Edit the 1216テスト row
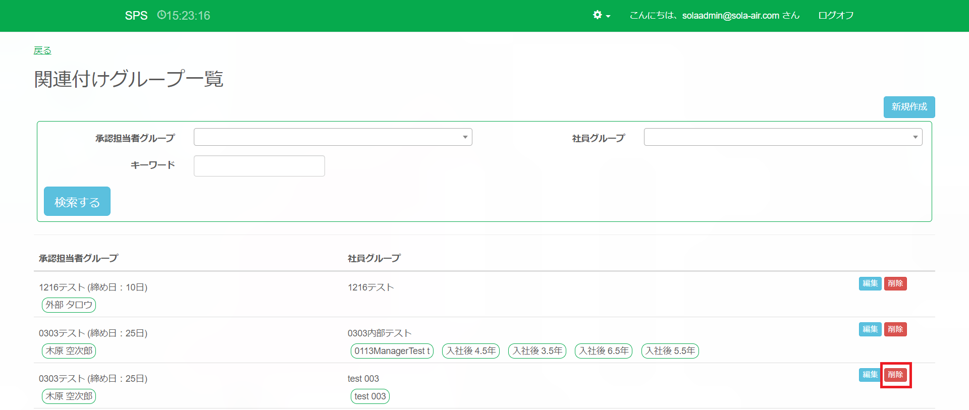The width and height of the screenshot is (969, 410). click(x=870, y=283)
